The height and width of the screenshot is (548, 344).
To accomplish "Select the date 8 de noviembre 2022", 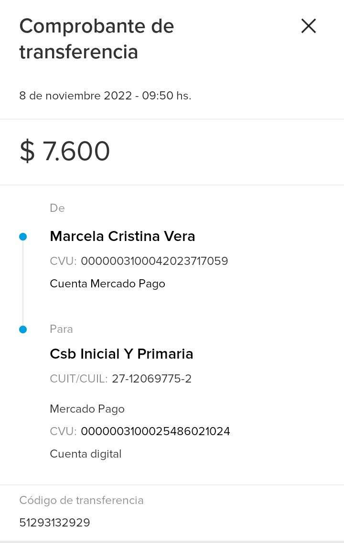I will [x=75, y=96].
